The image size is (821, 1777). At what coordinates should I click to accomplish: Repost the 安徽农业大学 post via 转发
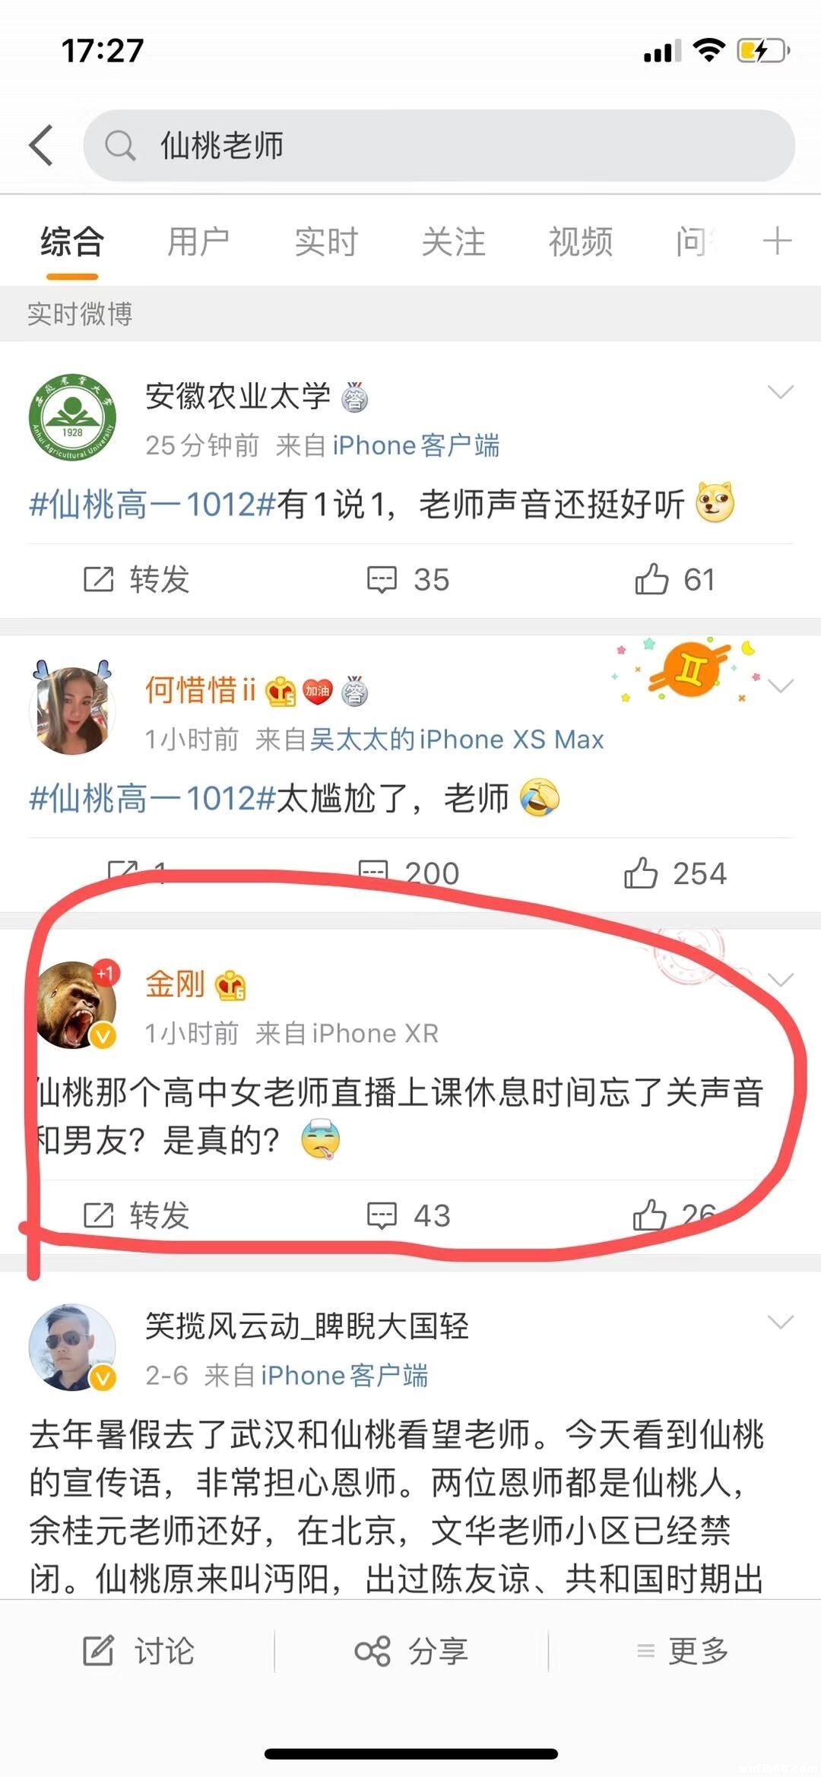pos(136,579)
